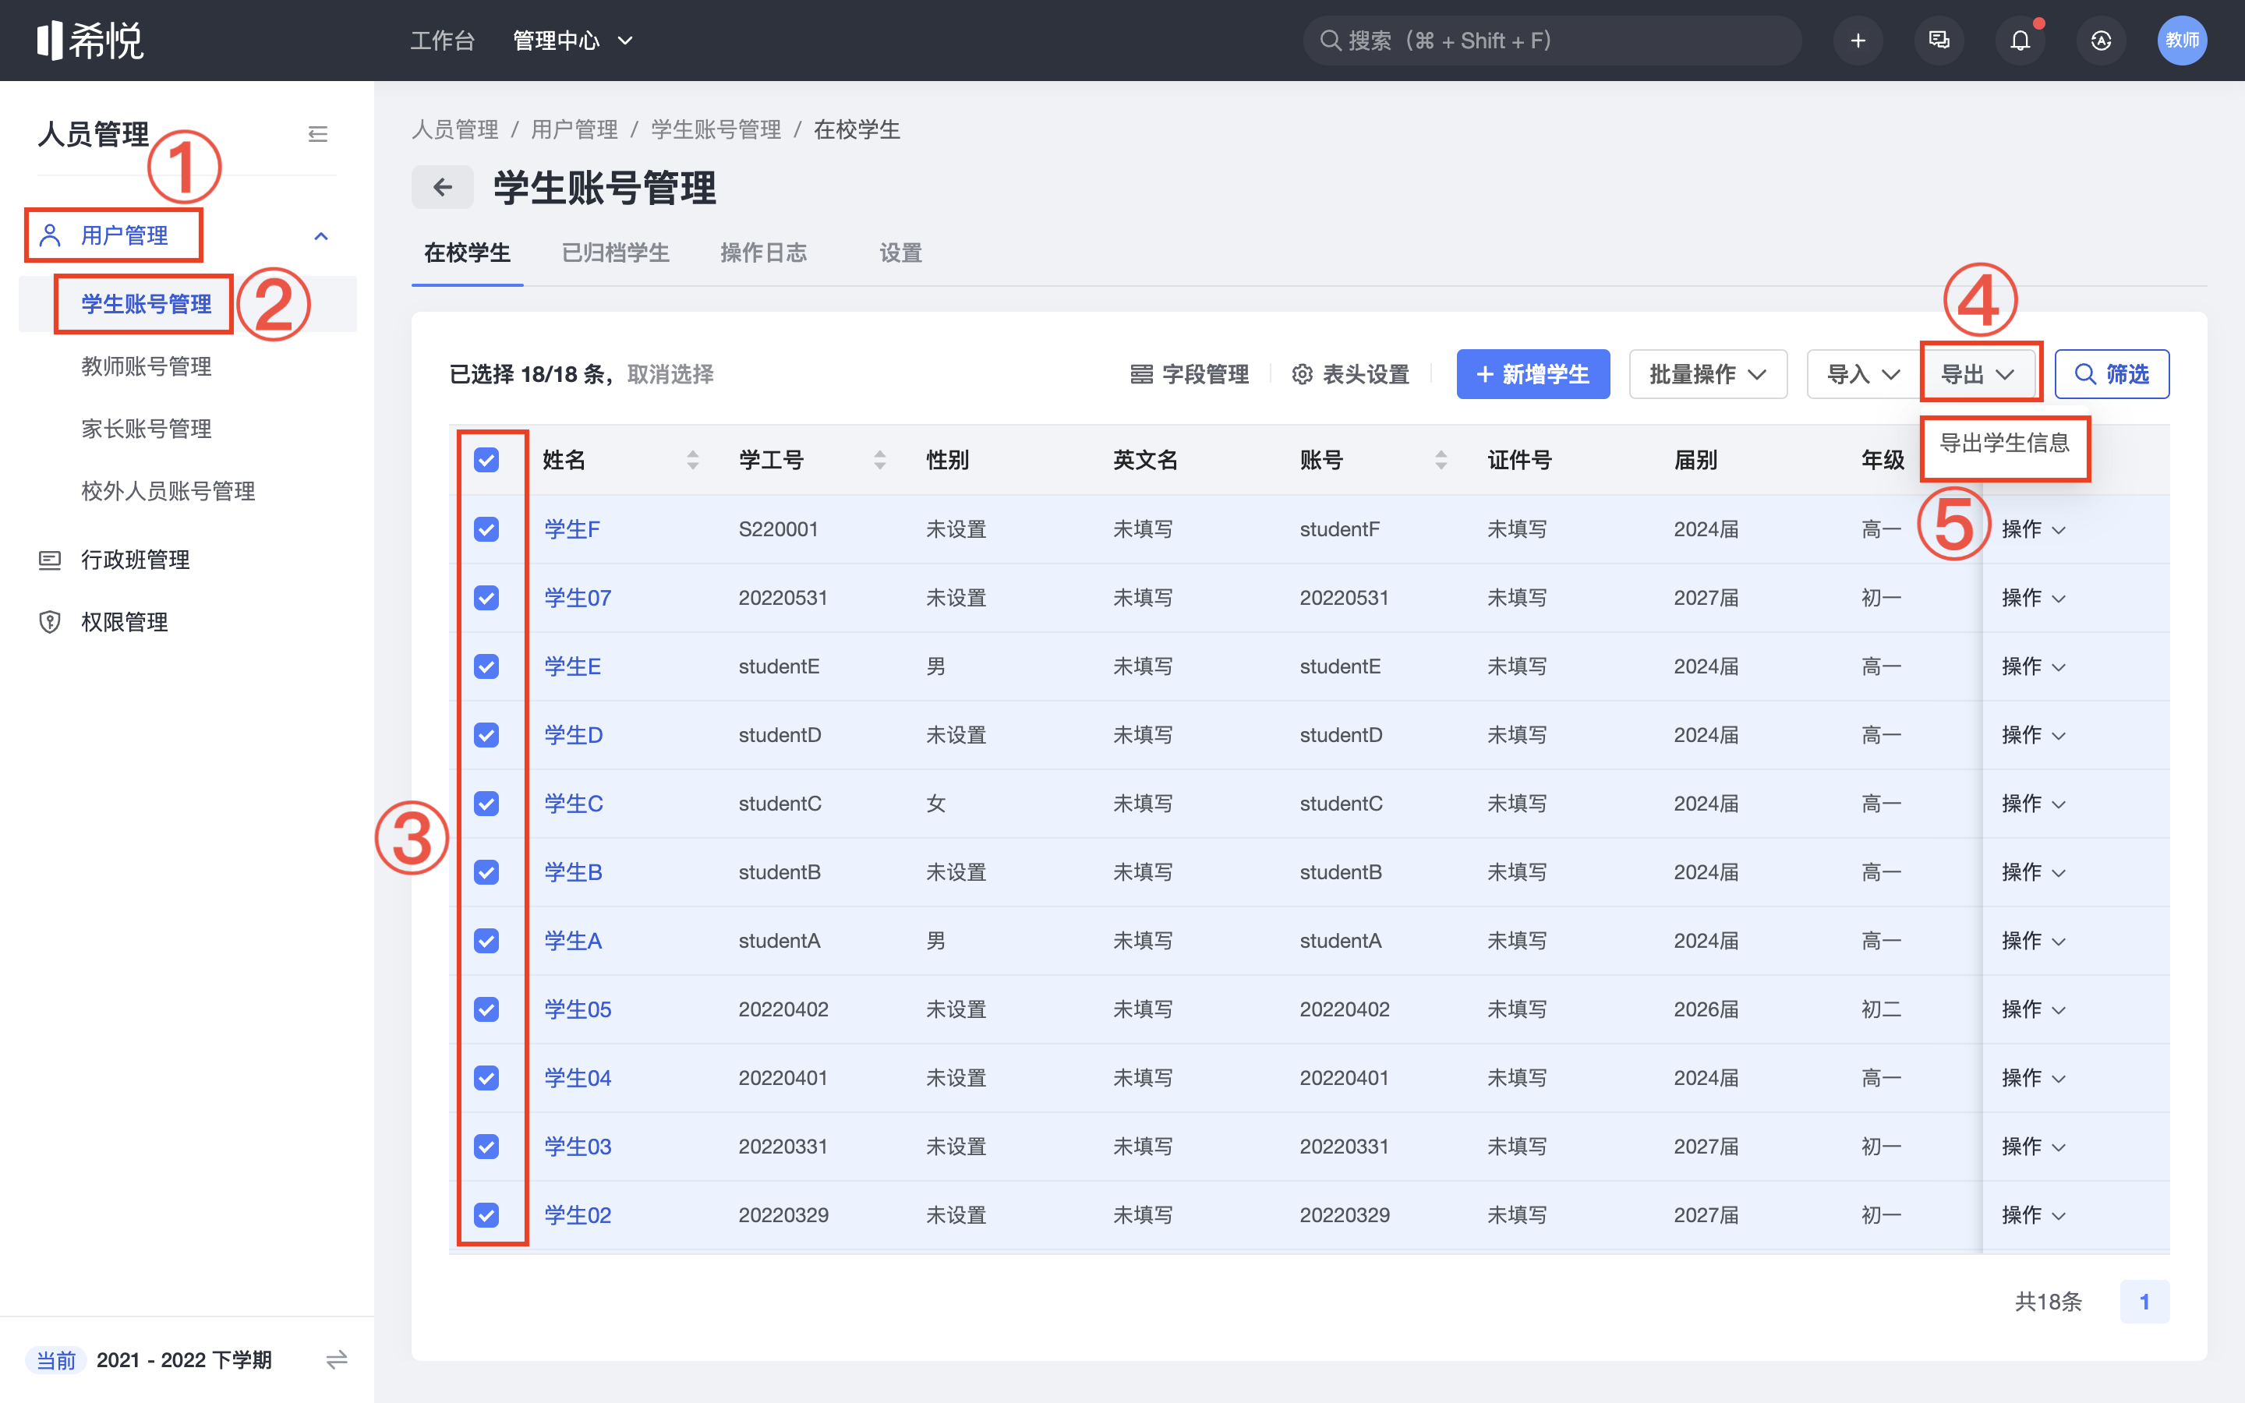
Task: Uncheck the 学生C row checkbox
Action: click(x=486, y=804)
